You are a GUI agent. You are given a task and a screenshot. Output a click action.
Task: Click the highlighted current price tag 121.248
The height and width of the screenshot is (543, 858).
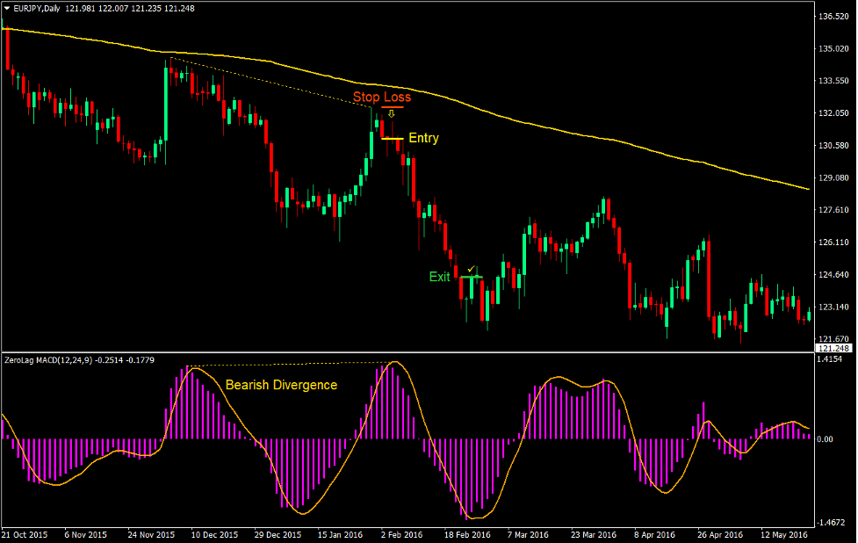coord(833,347)
